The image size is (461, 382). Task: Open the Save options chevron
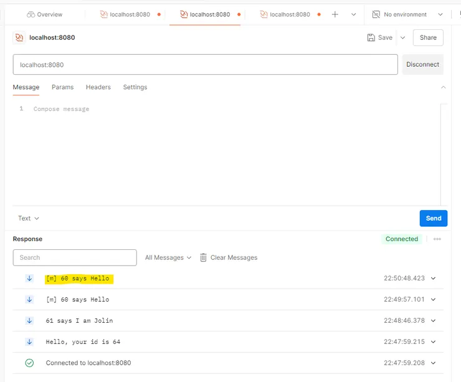[403, 37]
